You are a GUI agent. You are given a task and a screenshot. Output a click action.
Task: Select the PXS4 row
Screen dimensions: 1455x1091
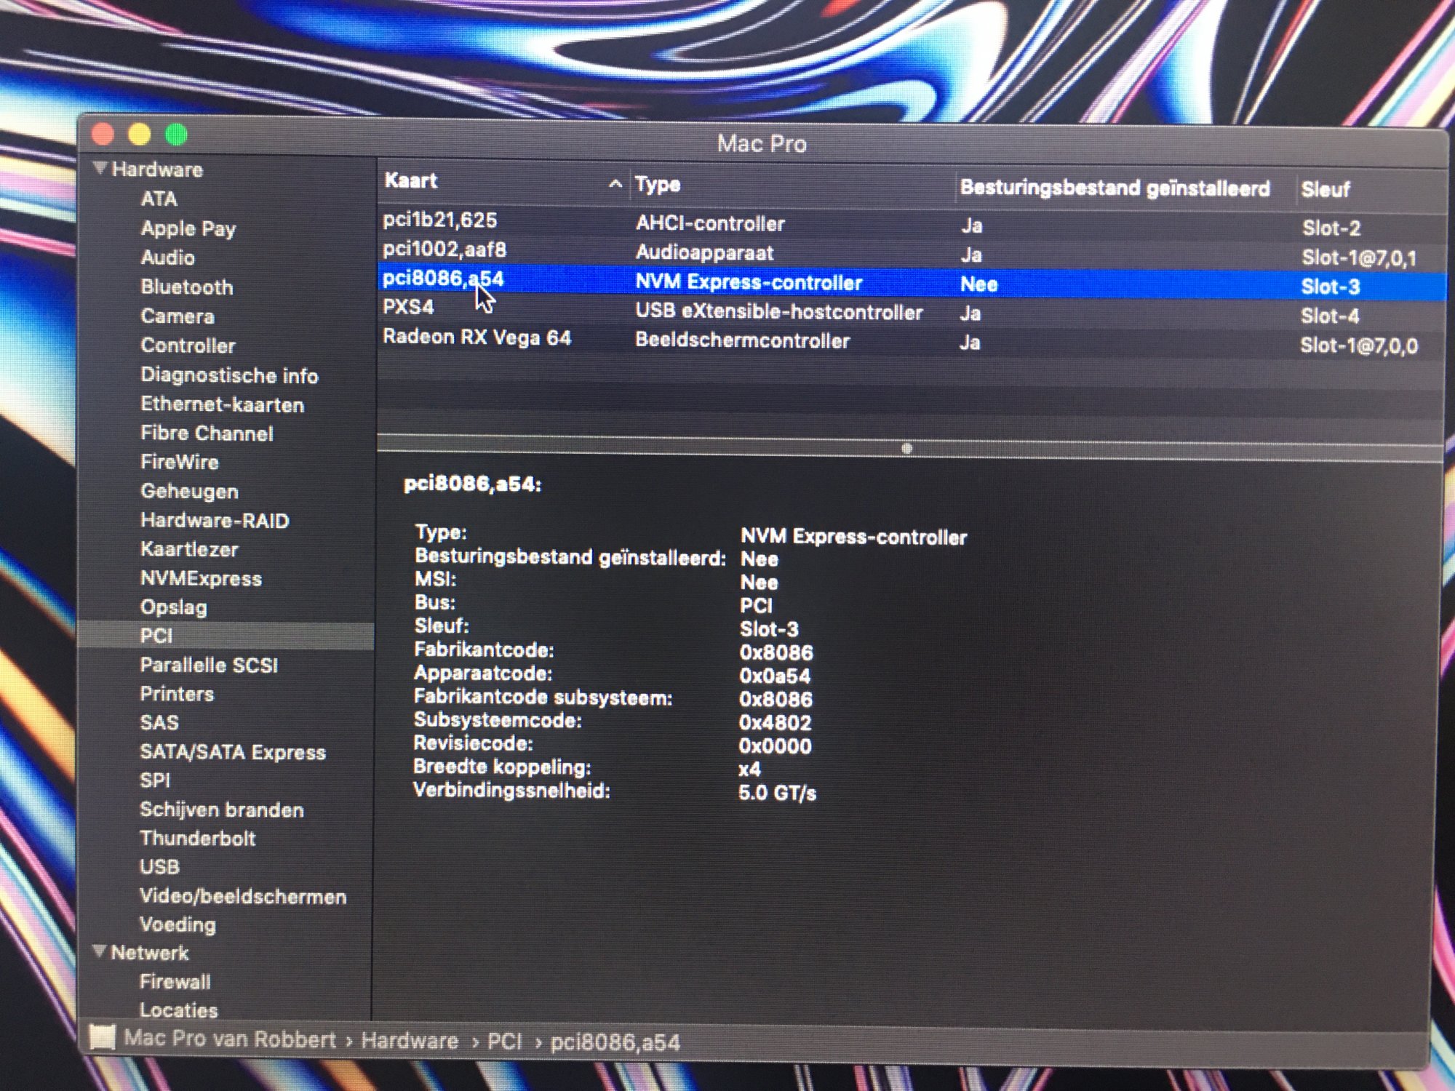[x=912, y=311]
